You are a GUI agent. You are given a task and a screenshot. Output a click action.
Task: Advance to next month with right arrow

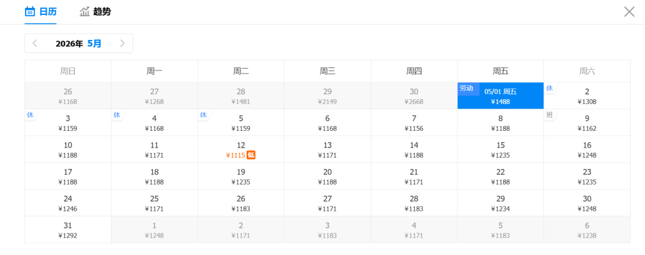(x=122, y=43)
